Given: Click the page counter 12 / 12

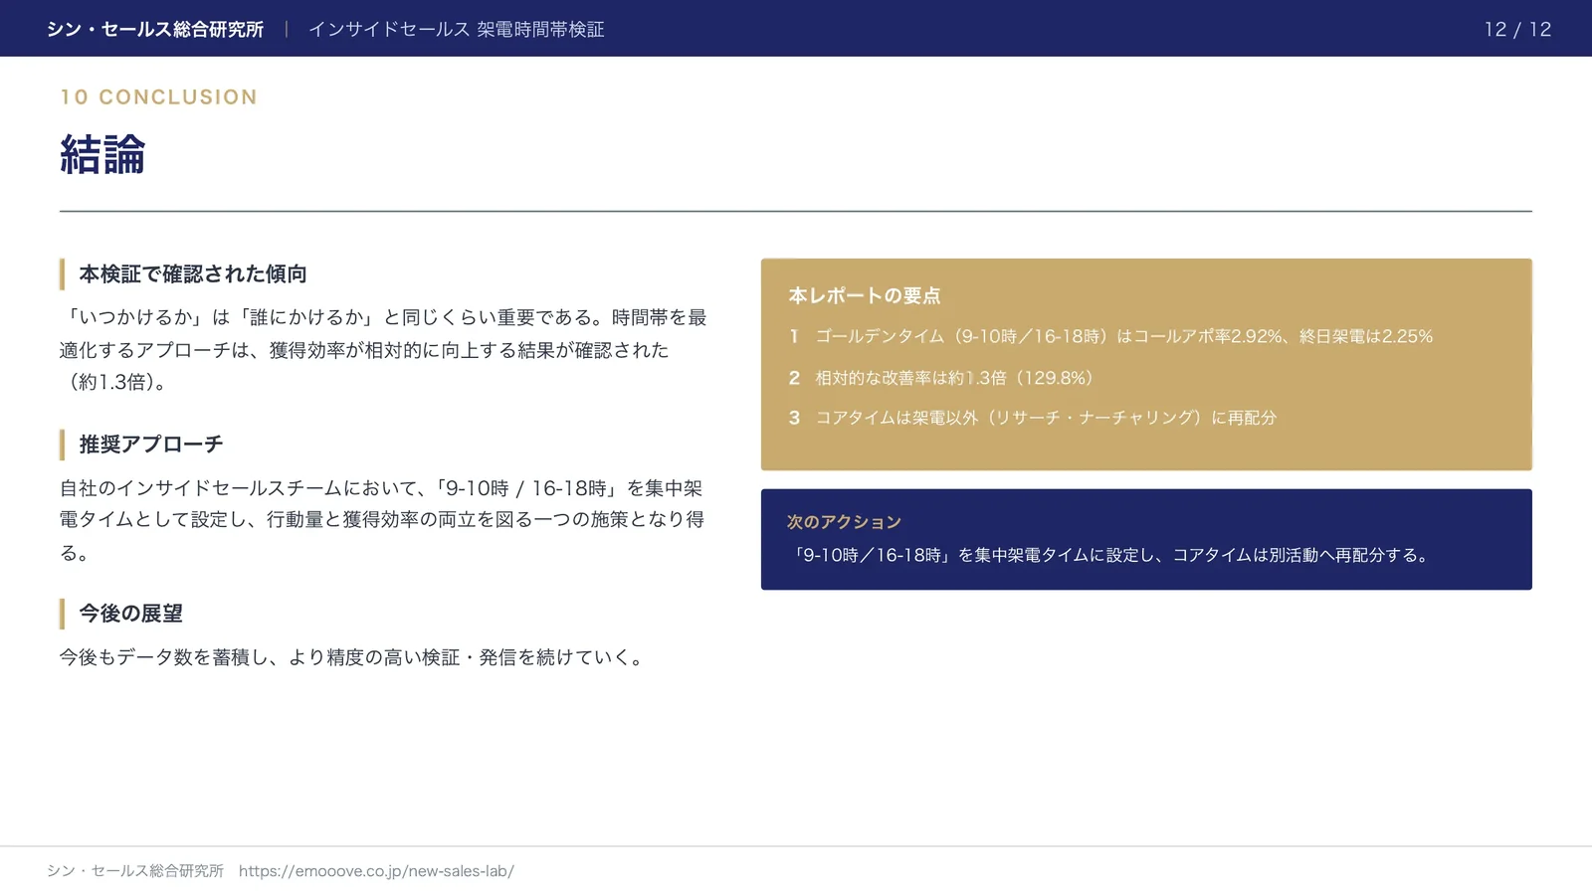Looking at the screenshot, I should [x=1517, y=29].
